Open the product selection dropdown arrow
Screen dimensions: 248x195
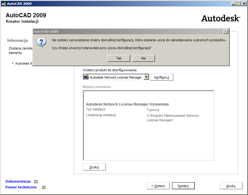pos(146,77)
